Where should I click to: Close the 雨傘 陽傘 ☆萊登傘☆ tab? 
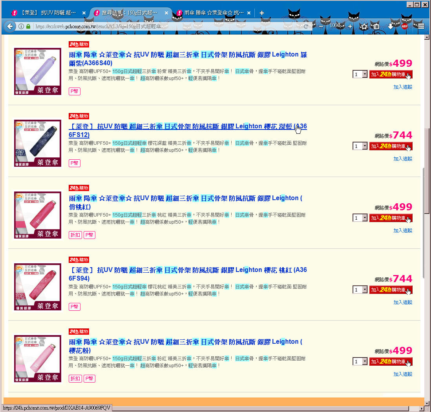coord(249,13)
